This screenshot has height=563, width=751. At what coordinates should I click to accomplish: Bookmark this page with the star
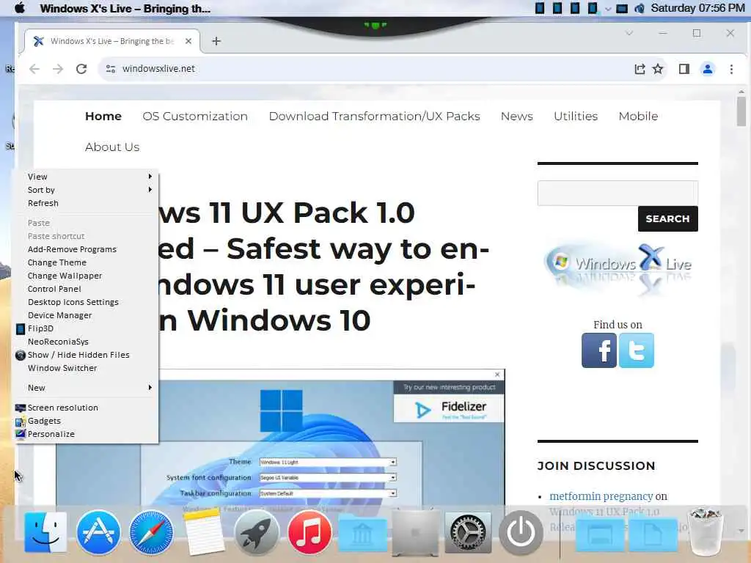pos(658,69)
